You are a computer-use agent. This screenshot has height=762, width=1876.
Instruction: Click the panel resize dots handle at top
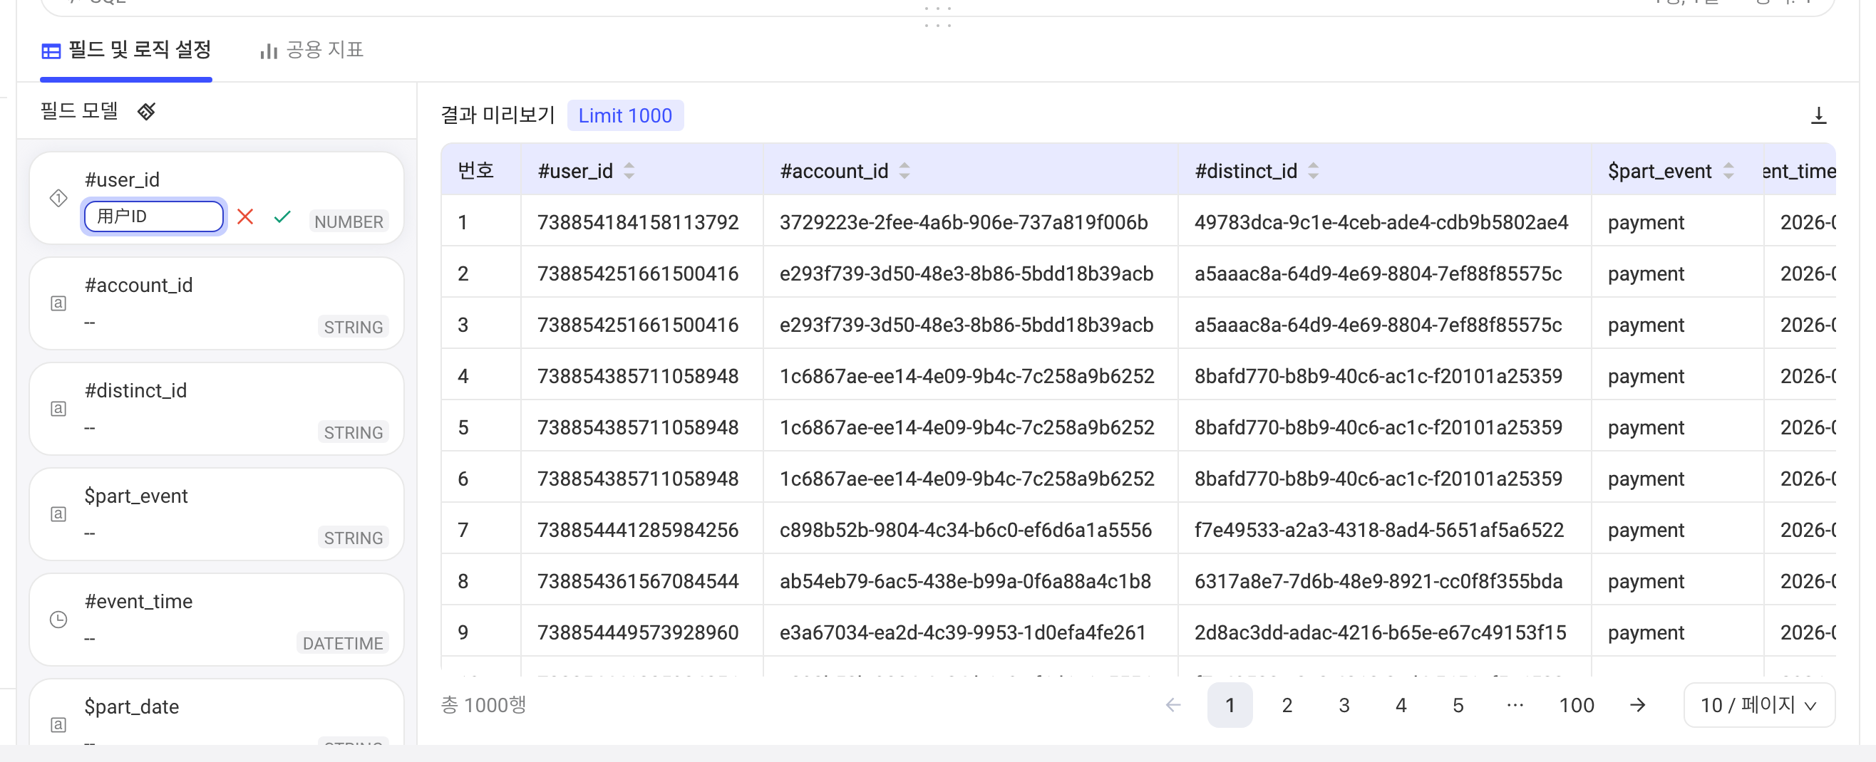click(x=938, y=17)
